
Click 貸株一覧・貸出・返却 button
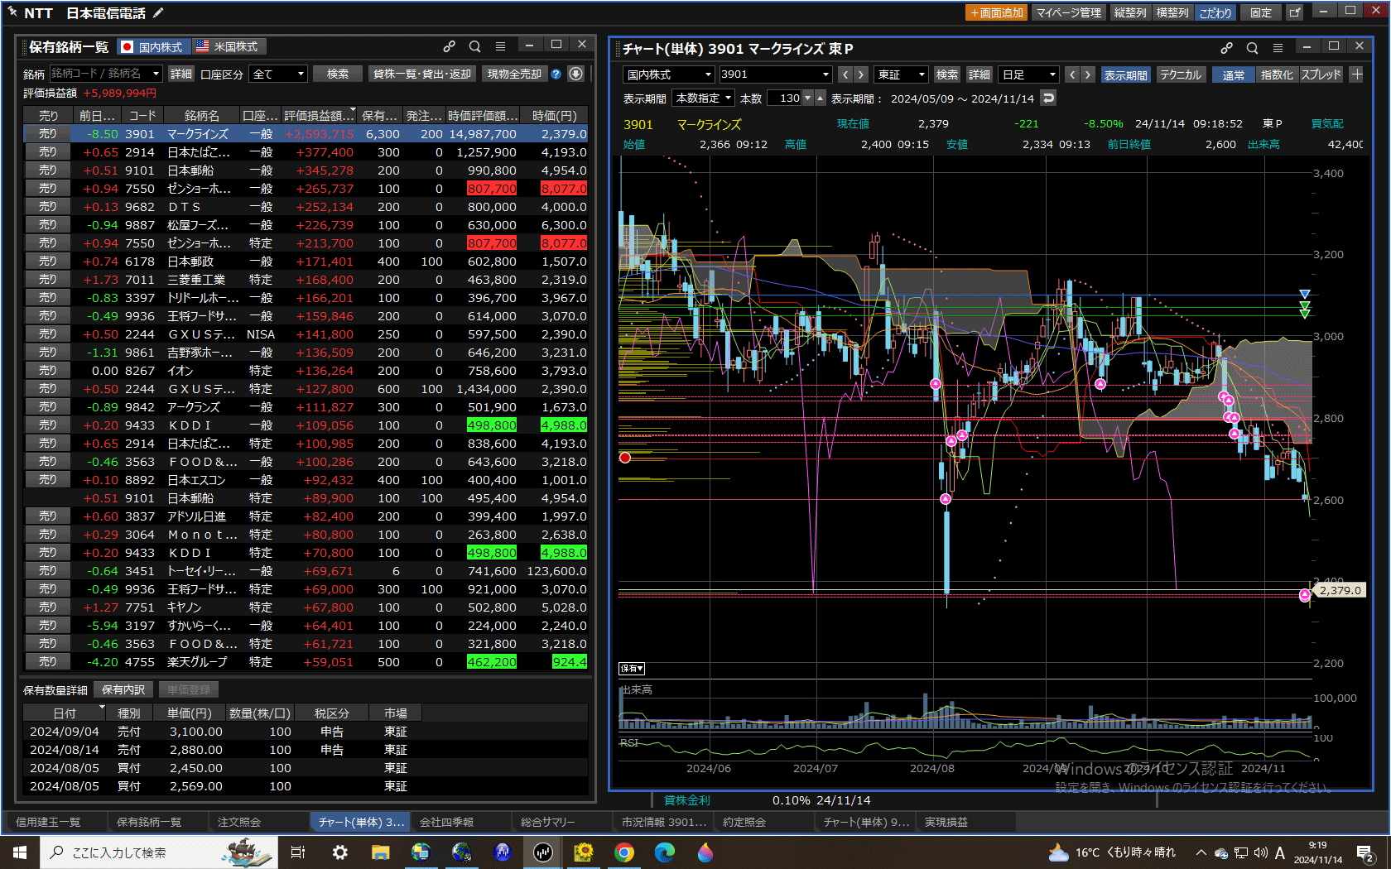[422, 74]
